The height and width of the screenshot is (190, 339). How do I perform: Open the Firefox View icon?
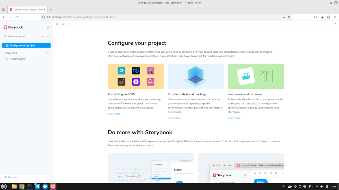pyautogui.click(x=3, y=10)
